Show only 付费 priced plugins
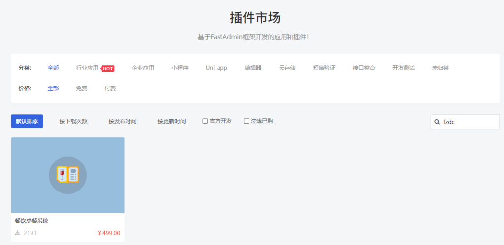Viewport: 504px width, 245px height. [110, 88]
